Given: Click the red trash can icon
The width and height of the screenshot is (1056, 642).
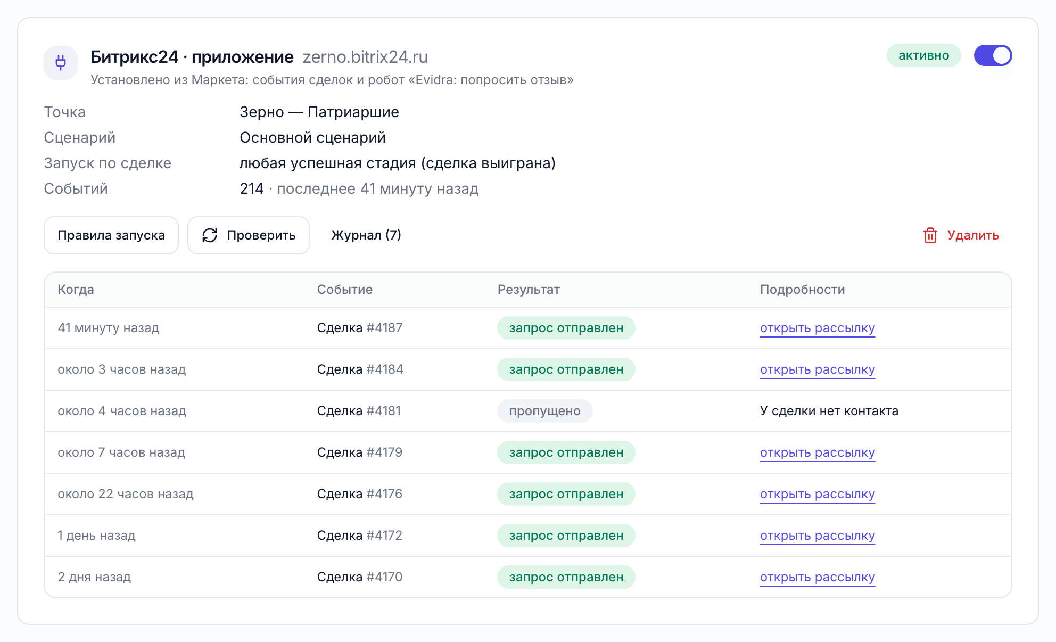Looking at the screenshot, I should pos(930,235).
